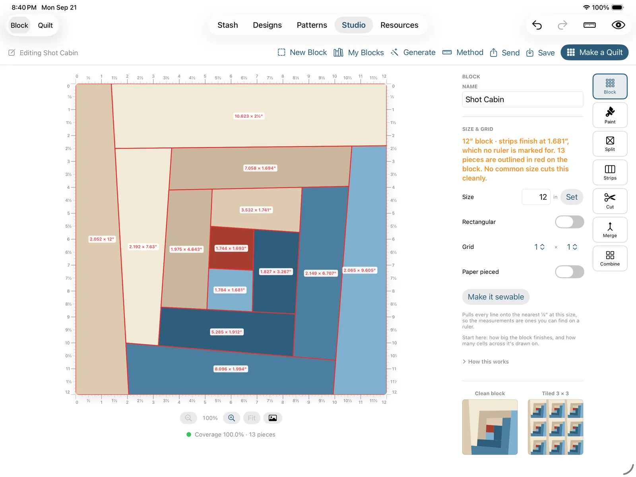This screenshot has width=636, height=477.
Task: Redo the last action
Action: [562, 25]
